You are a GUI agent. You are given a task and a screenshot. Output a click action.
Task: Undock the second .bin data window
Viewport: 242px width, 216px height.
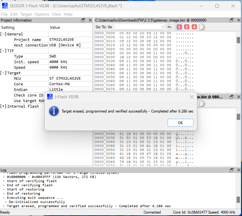tap(232, 97)
